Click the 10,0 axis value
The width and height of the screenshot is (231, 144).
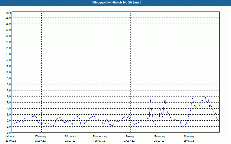pyautogui.click(x=8, y=72)
